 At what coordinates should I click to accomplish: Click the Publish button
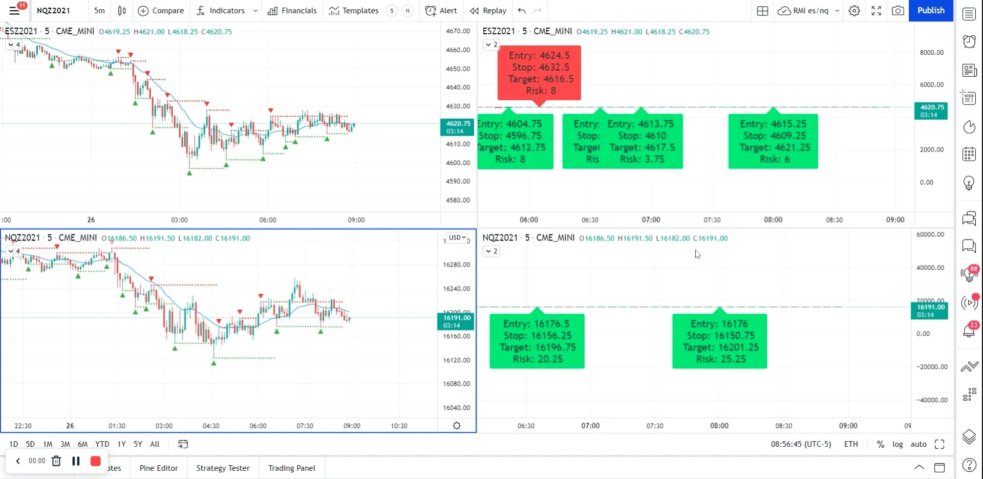[930, 11]
